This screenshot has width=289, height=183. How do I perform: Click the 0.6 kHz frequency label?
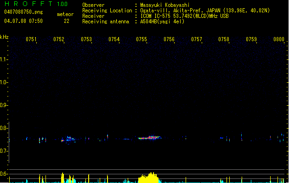tap(4, 174)
